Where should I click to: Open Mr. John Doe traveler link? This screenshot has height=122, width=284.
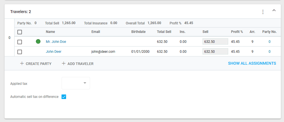56,42
